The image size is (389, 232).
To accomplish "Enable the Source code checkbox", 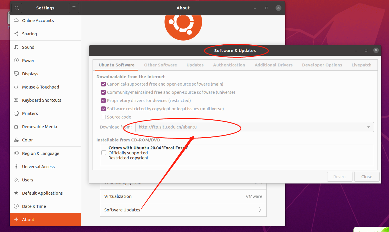I will coord(103,117).
